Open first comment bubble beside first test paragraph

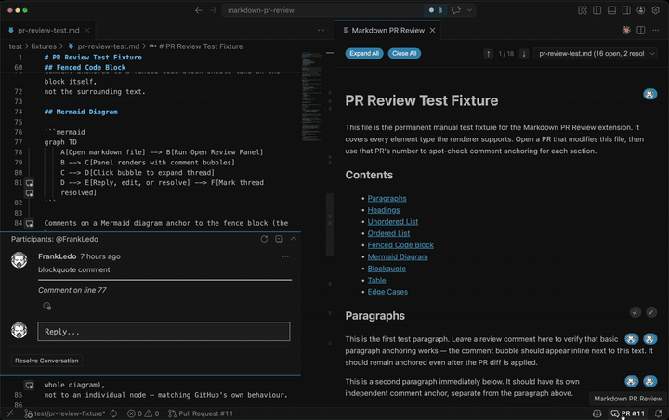632,339
